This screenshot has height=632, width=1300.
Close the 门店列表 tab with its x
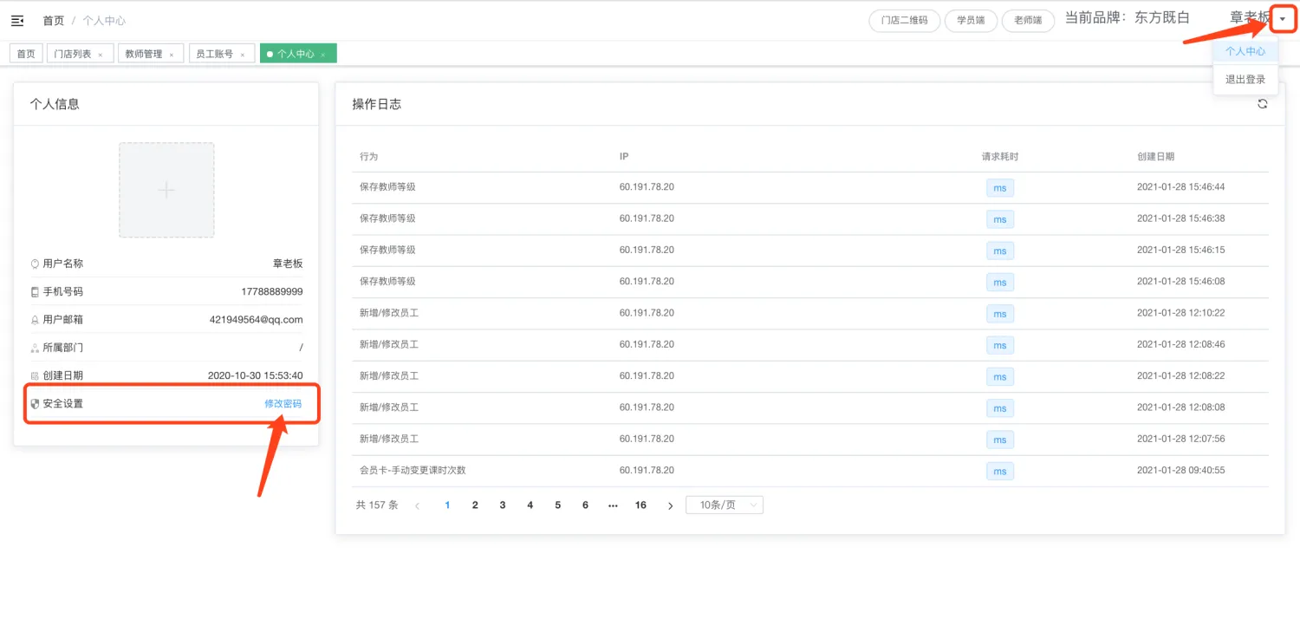pos(101,55)
